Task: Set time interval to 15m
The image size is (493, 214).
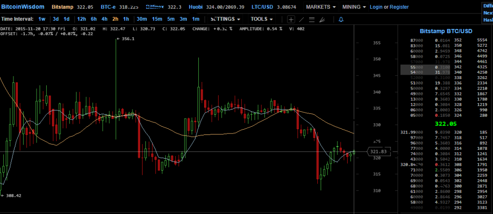Action: coord(157,19)
